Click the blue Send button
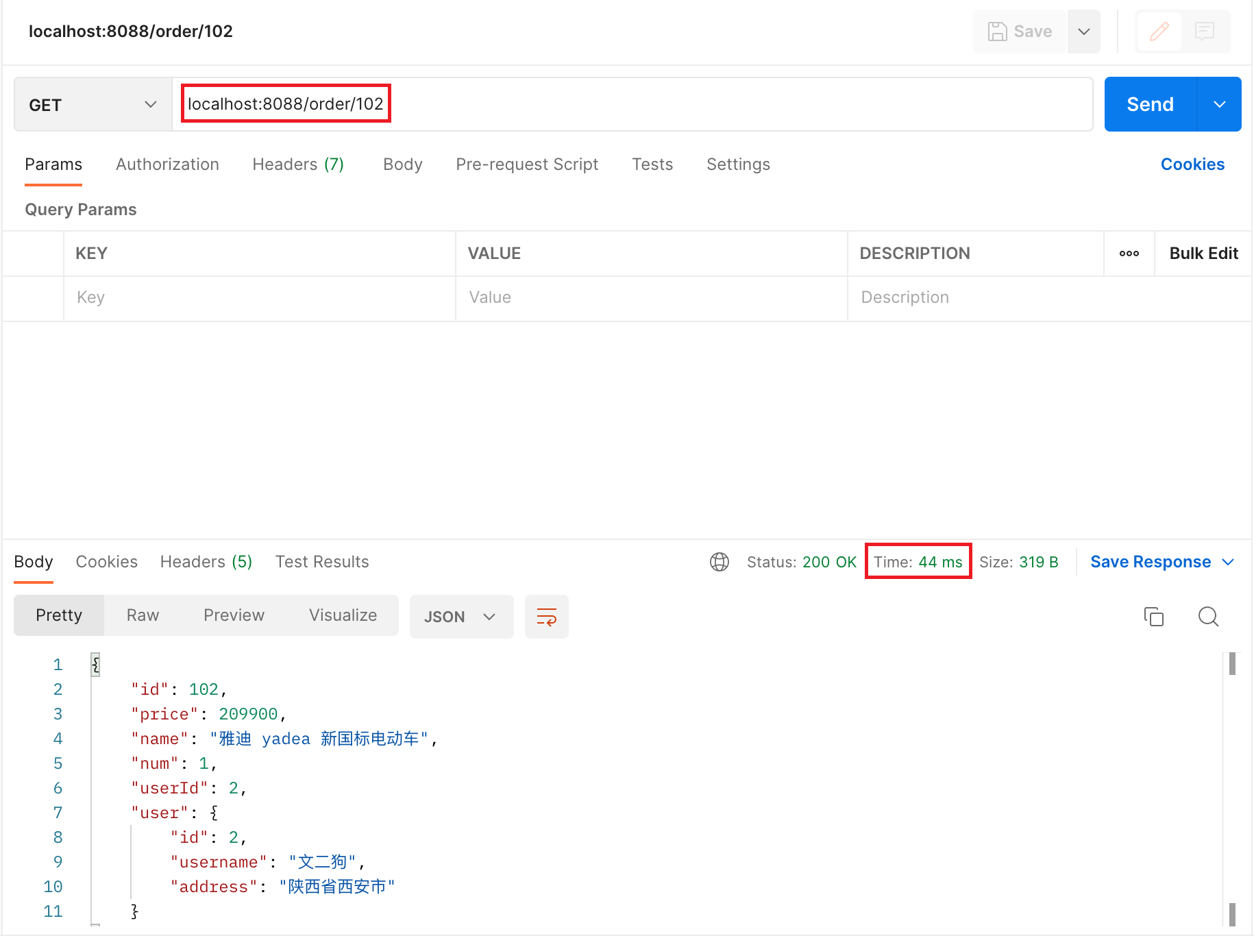 point(1151,104)
